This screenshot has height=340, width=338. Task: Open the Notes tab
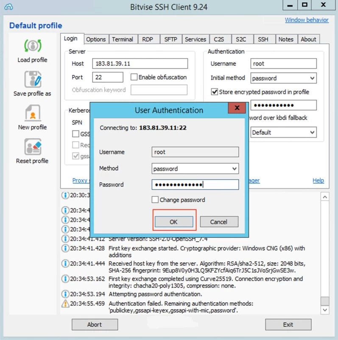286,39
